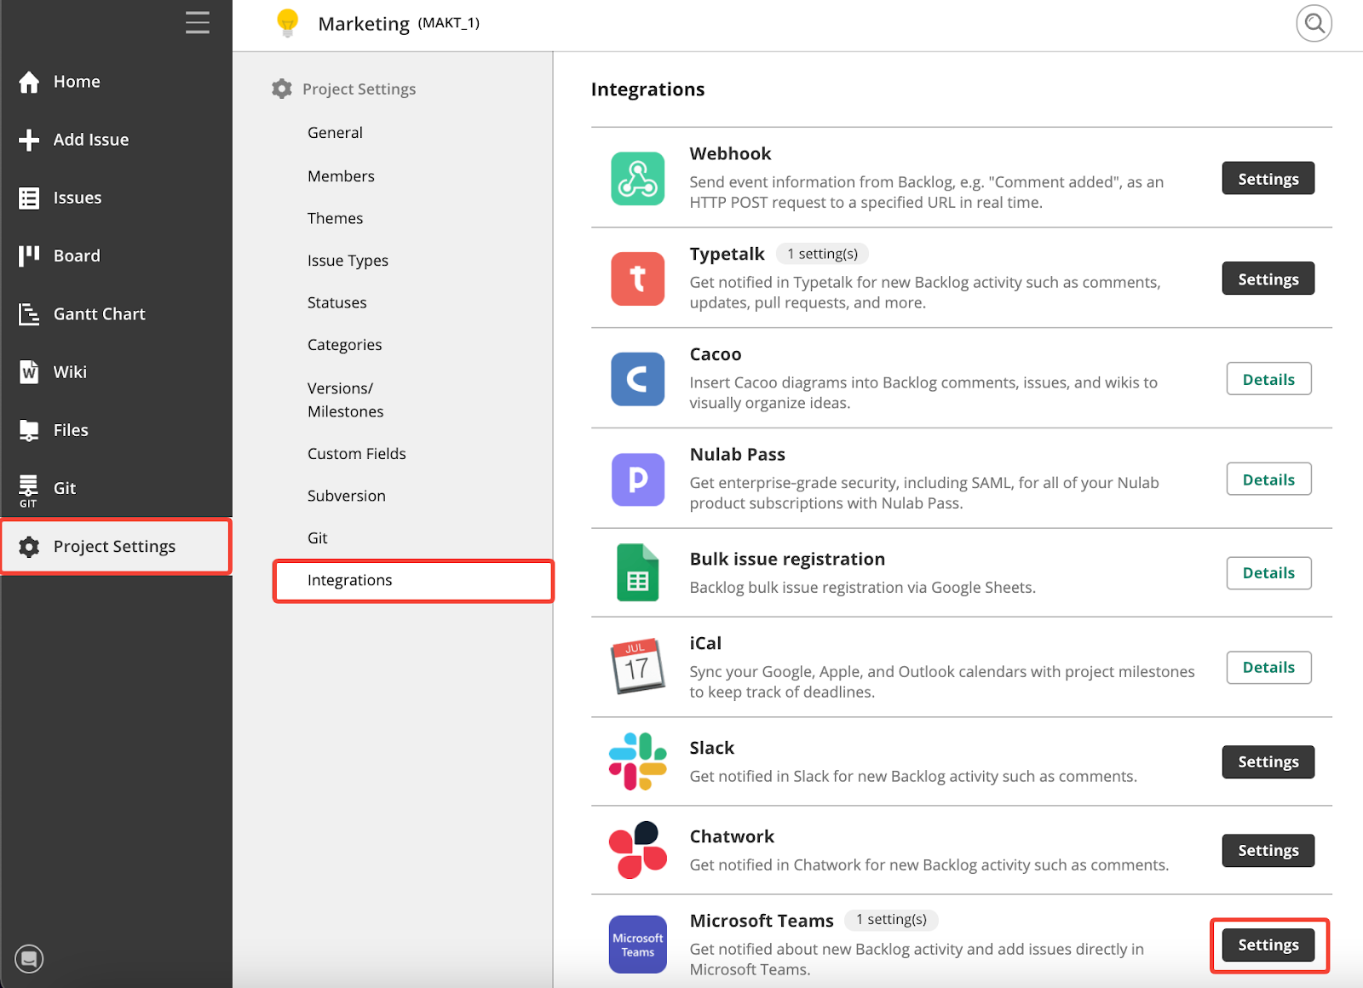Screen dimensions: 1363x988
Task: Click the Cacoo integration icon
Action: [638, 379]
